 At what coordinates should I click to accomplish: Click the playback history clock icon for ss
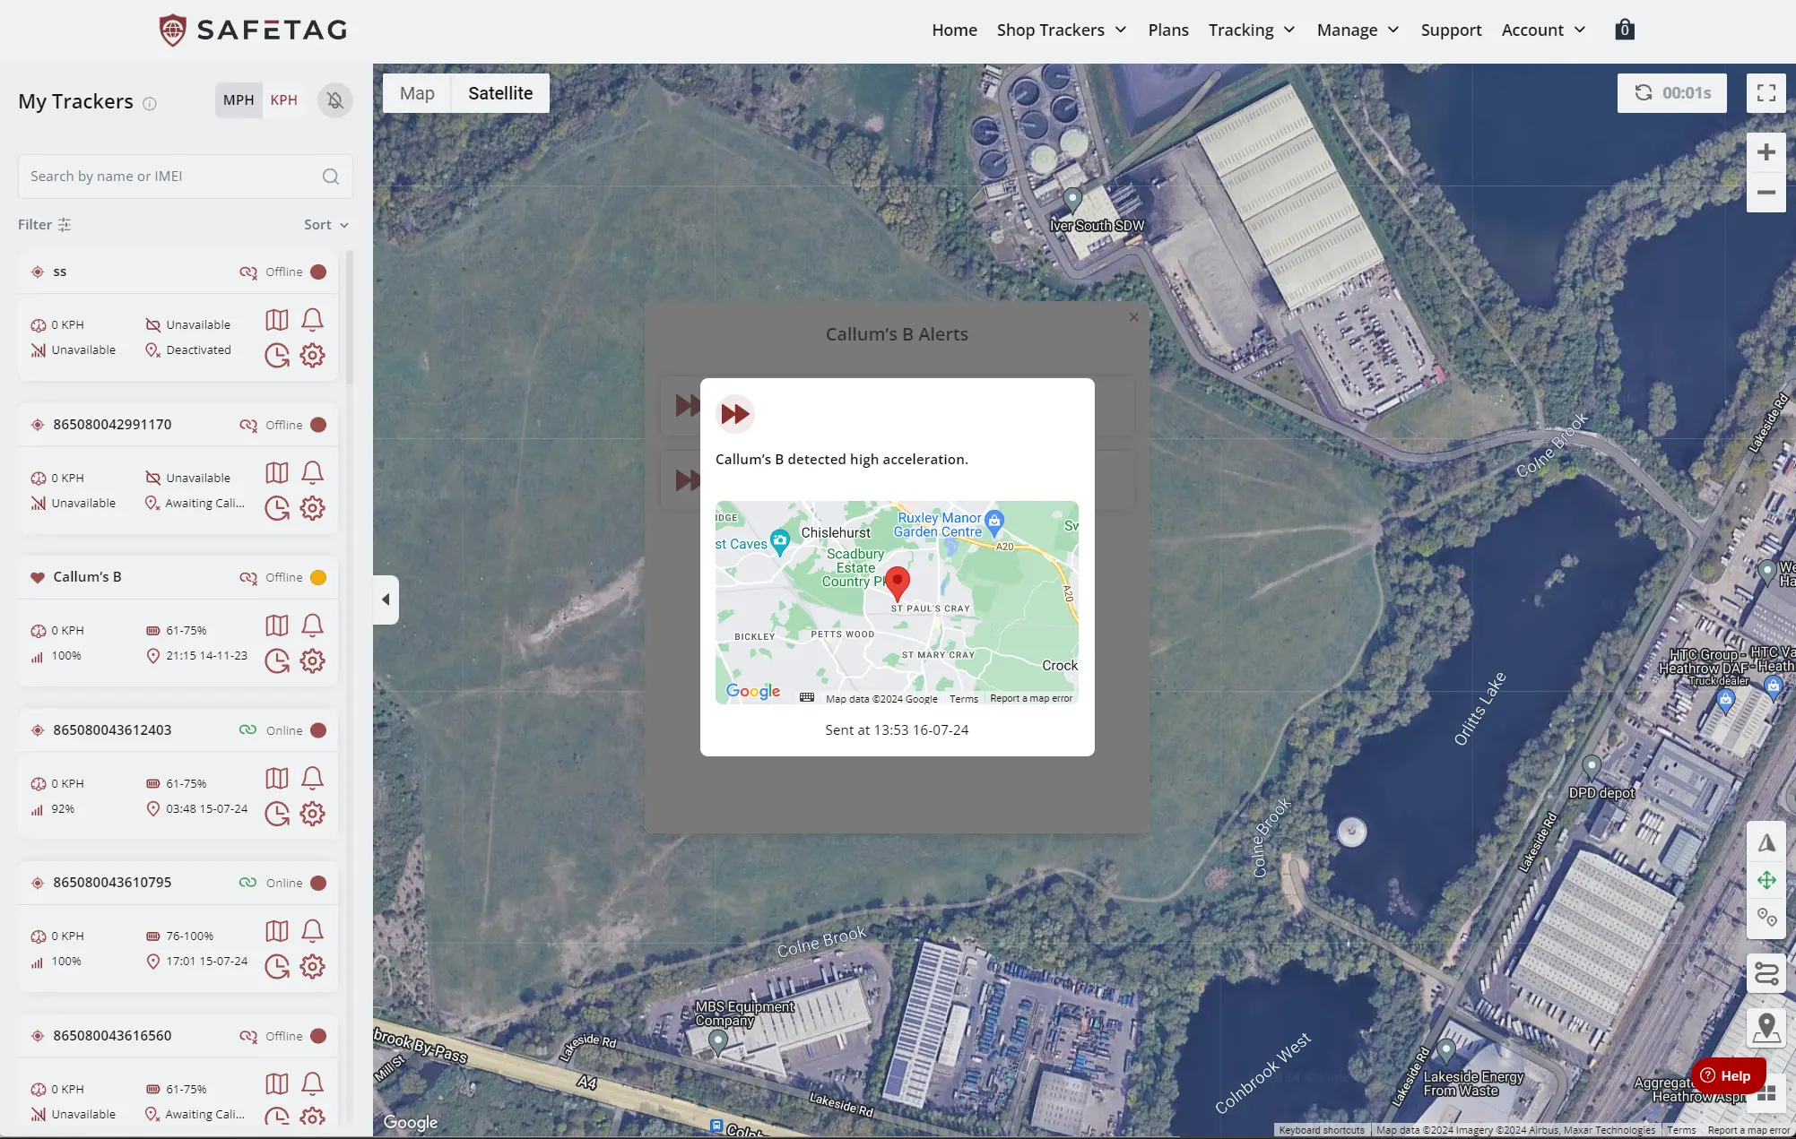click(x=276, y=355)
